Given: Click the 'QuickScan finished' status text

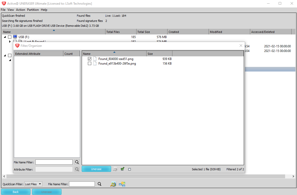Looking at the screenshot, I should click(13, 16).
